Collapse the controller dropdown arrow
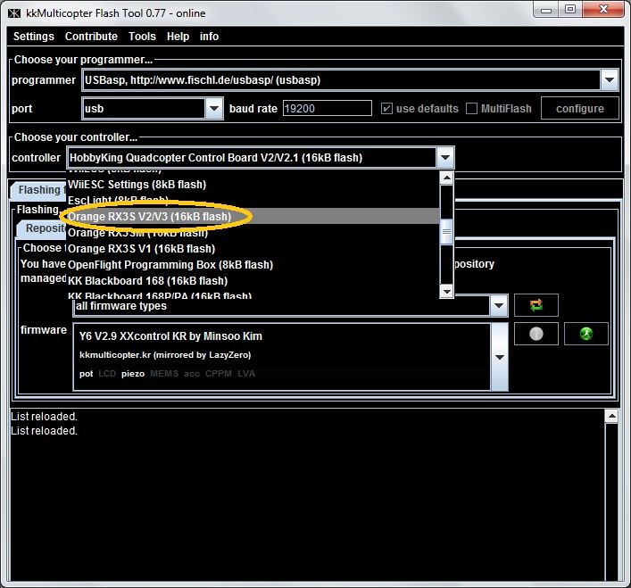Viewport: 631px width, 588px height. 445,157
